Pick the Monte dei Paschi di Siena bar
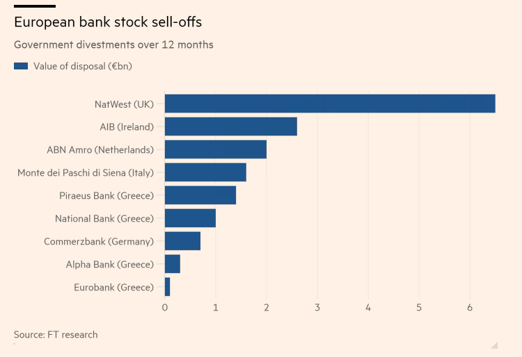The image size is (522, 357). (x=205, y=172)
